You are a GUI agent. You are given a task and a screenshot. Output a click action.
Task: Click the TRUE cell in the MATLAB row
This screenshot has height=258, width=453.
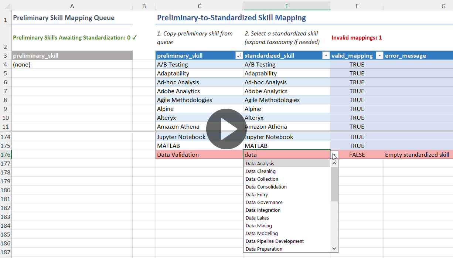click(357, 146)
